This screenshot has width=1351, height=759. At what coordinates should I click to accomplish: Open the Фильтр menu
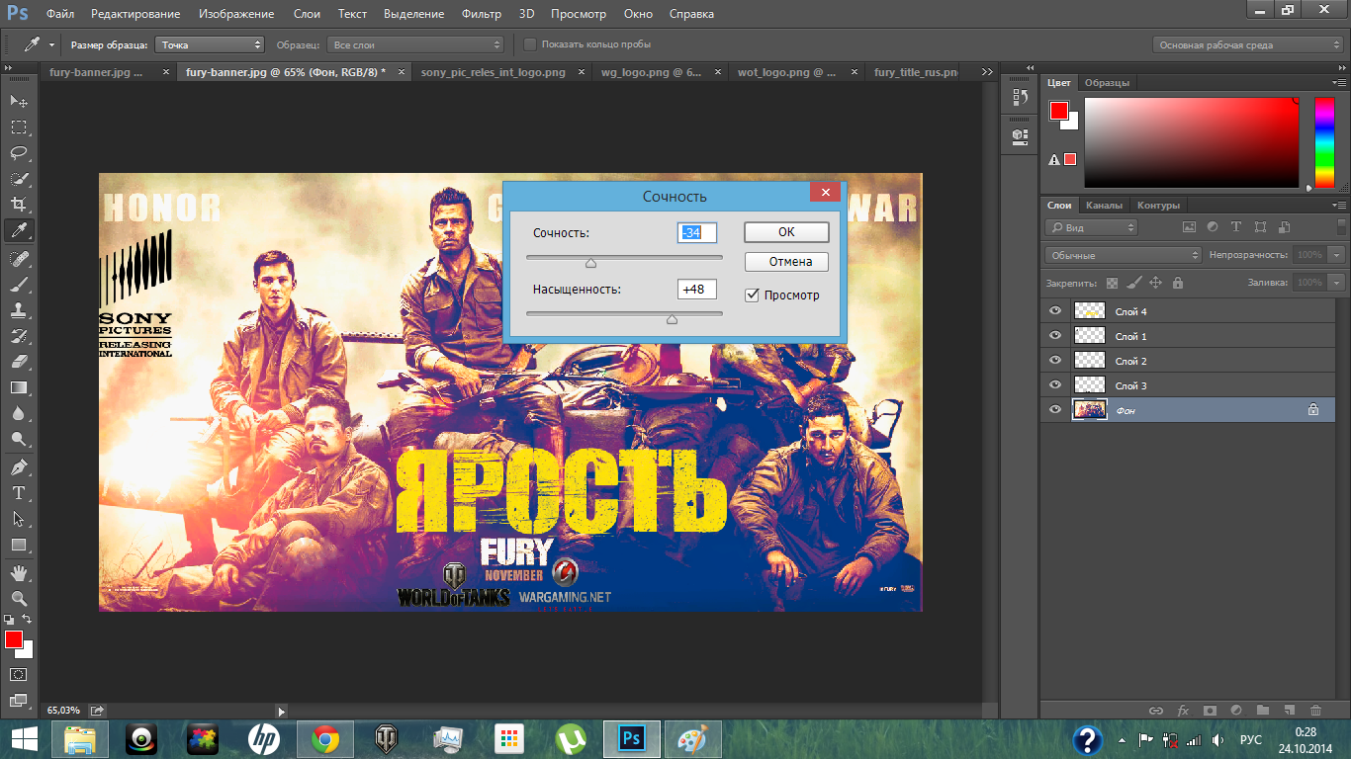[x=481, y=14]
